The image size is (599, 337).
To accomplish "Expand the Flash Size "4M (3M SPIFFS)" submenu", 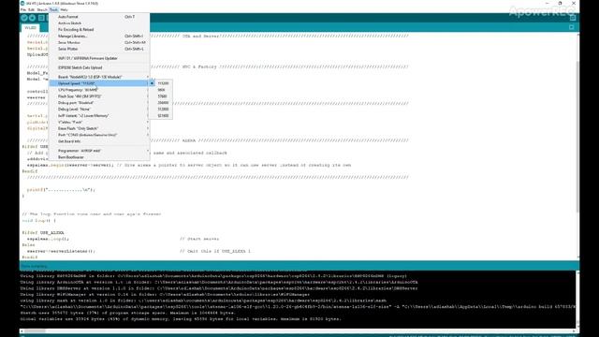I will [99, 96].
